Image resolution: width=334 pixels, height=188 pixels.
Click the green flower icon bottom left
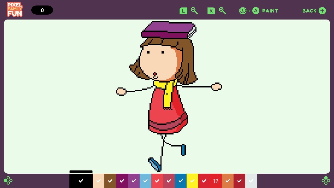tap(8, 180)
